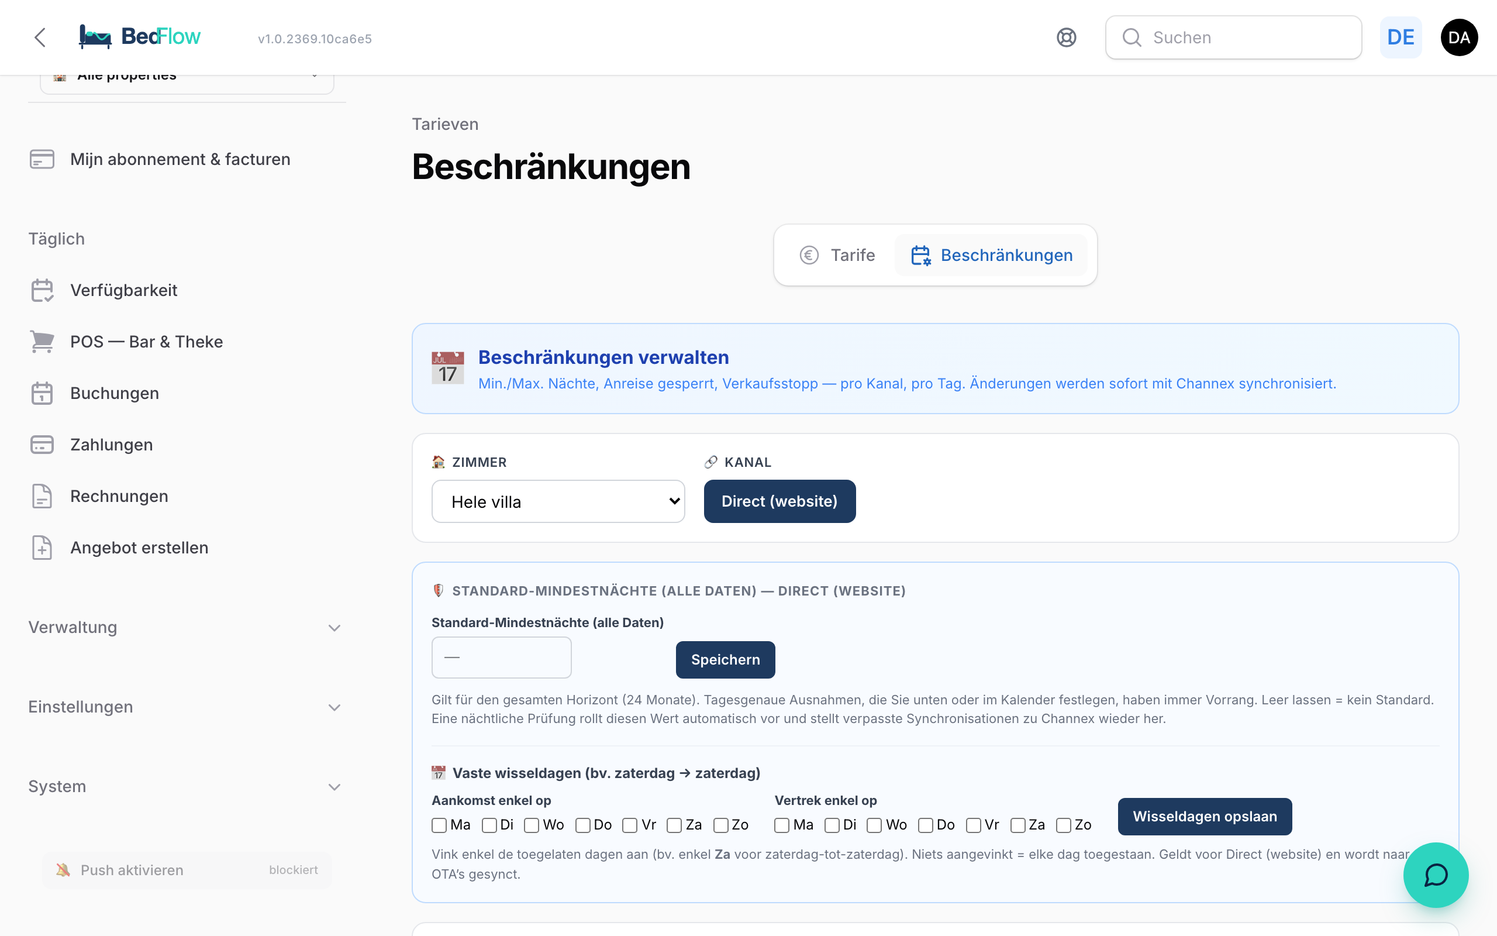
Task: Open POS — Bar & Theke cart icon
Action: pyautogui.click(x=42, y=342)
